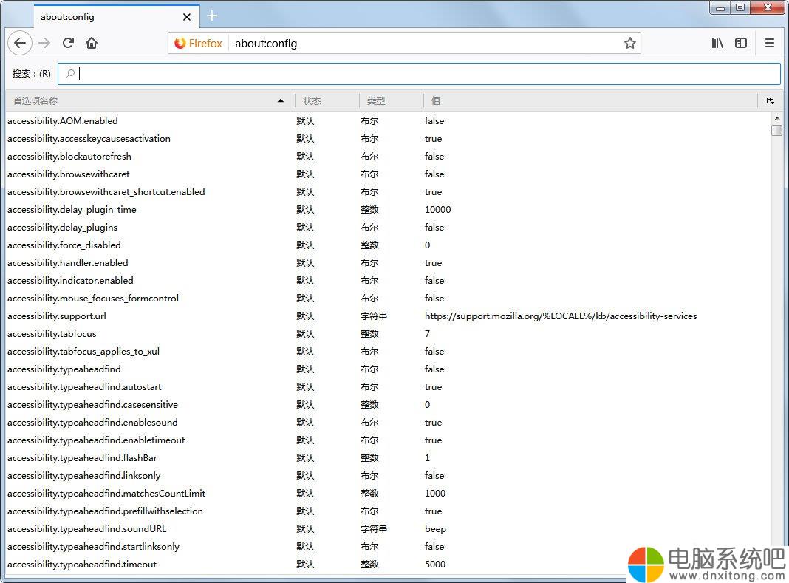Image resolution: width=789 pixels, height=583 pixels.
Task: Select the accessibility.delay_plugin_time row
Action: (x=388, y=209)
